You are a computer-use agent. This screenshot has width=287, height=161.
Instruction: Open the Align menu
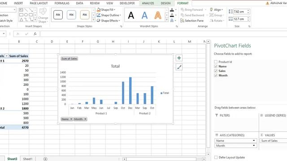click(216, 10)
